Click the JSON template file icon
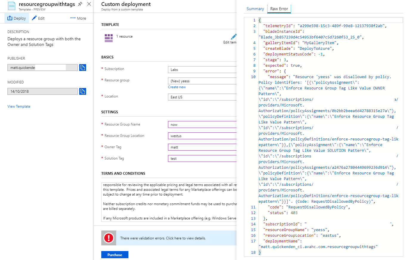Viewport: 406px width, 260px height. point(12,5)
